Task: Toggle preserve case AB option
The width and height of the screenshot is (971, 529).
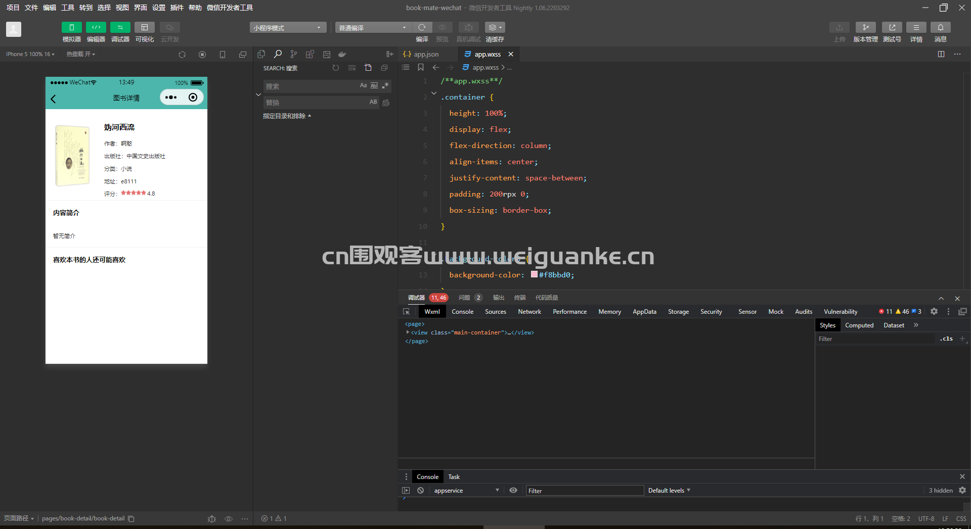Action: point(373,102)
